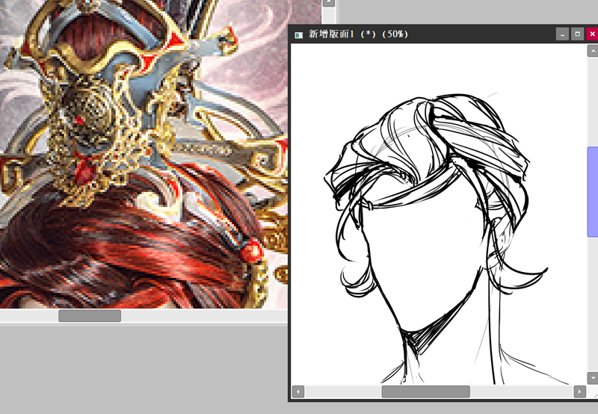Click the resize grip at sketch window corner
Screen dimensions: 598x414
point(592,392)
